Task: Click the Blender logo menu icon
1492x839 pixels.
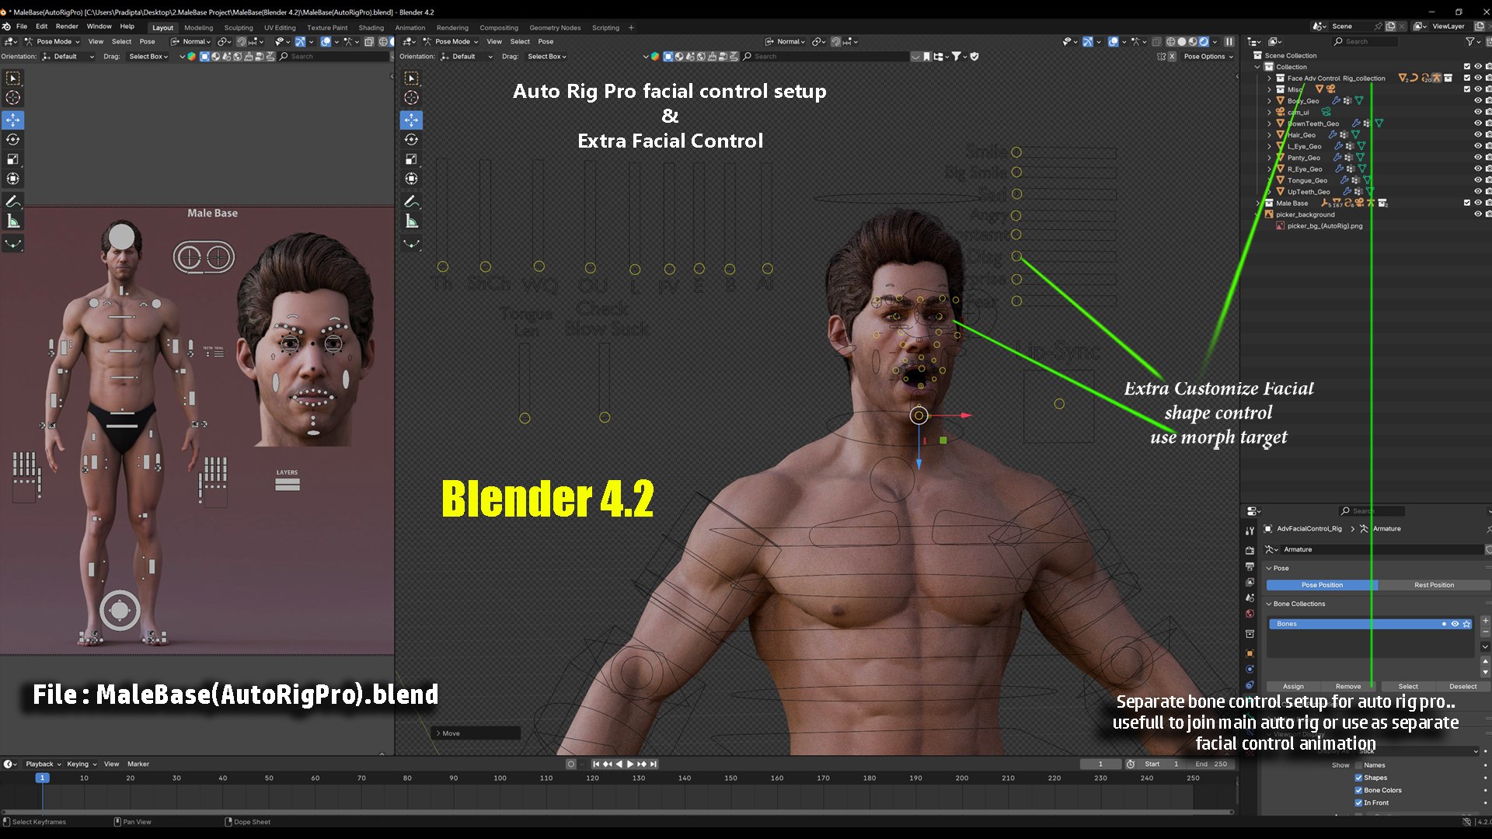Action: [6, 26]
